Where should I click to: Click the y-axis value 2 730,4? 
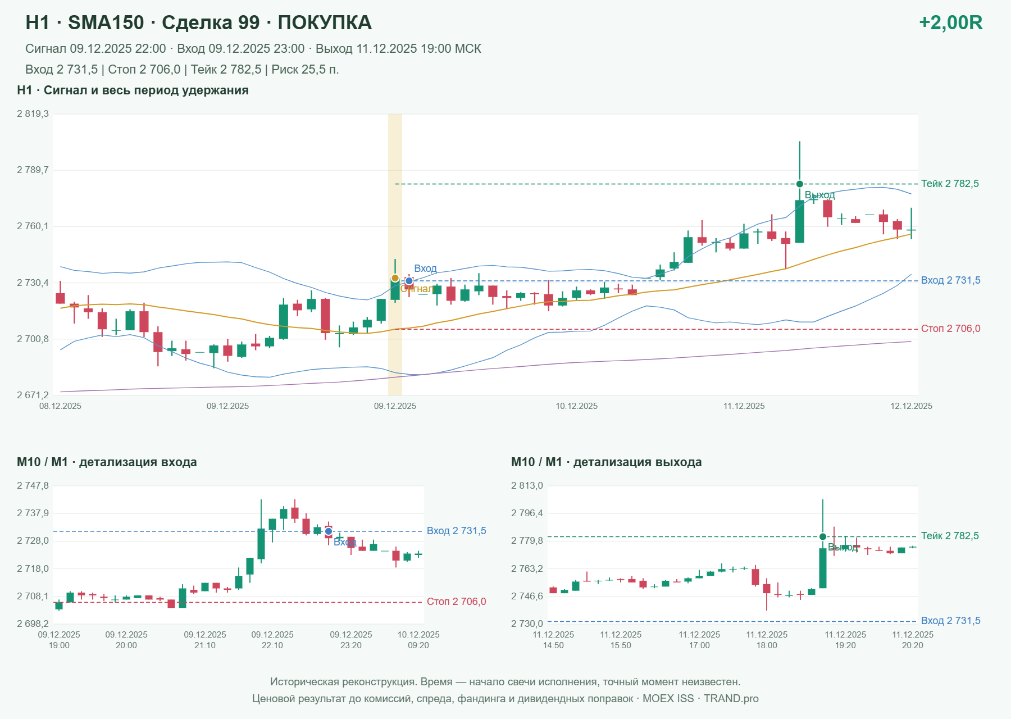pyautogui.click(x=33, y=283)
